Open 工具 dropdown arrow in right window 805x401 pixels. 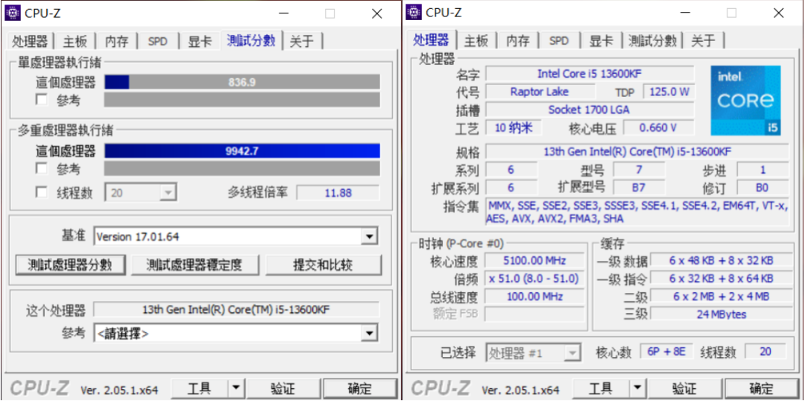coord(637,388)
